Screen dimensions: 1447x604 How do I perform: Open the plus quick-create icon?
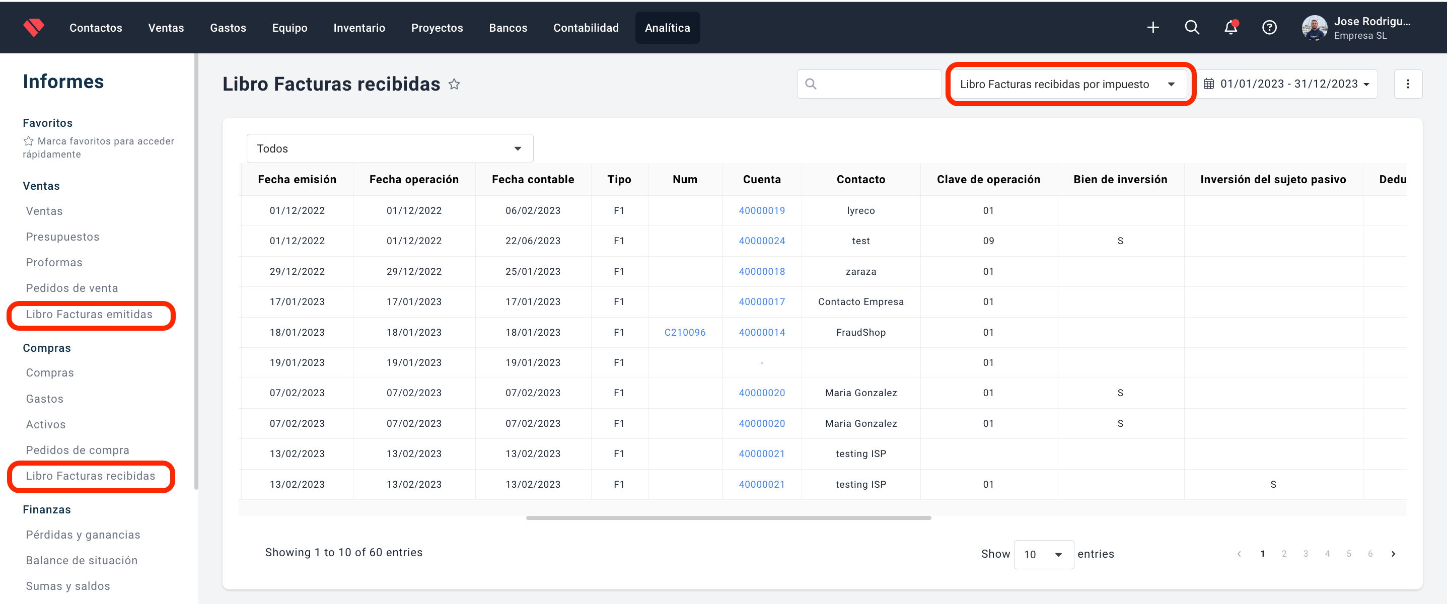[x=1152, y=28]
